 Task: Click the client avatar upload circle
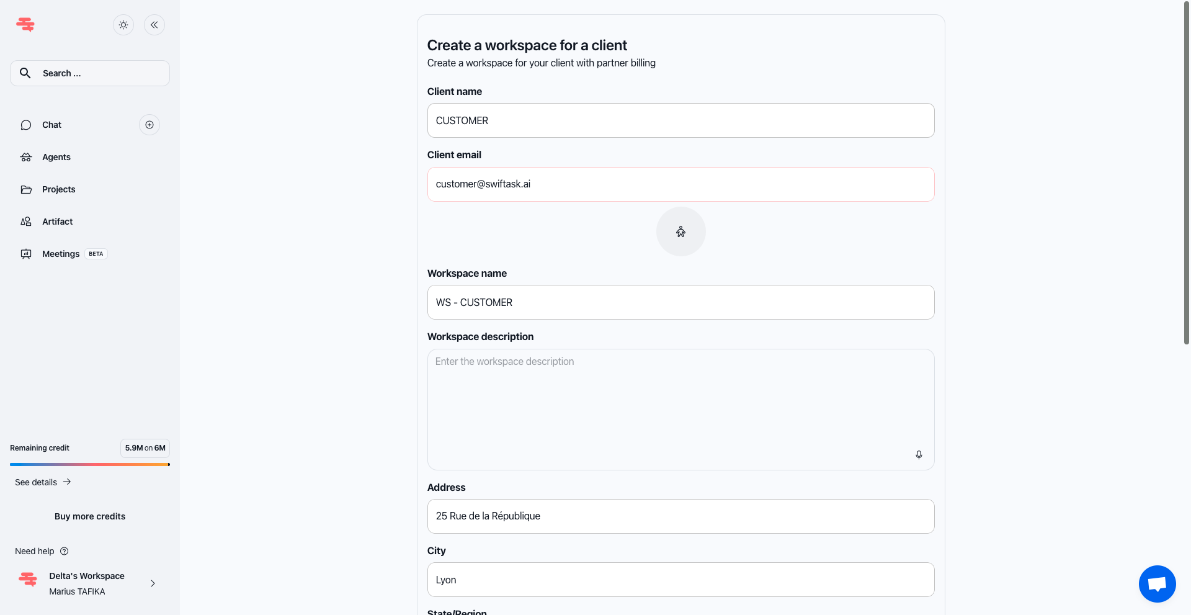[x=680, y=231]
